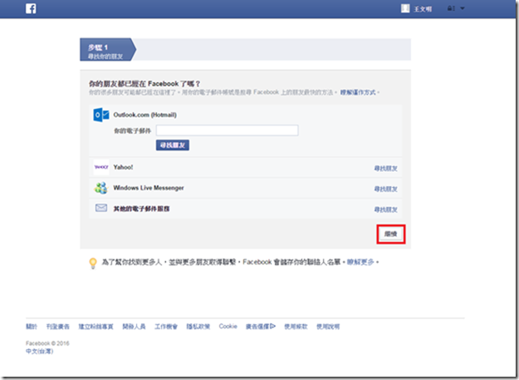The width and height of the screenshot is (519, 380).
Task: Open the 刊登廣告 footer link
Action: [x=57, y=327]
